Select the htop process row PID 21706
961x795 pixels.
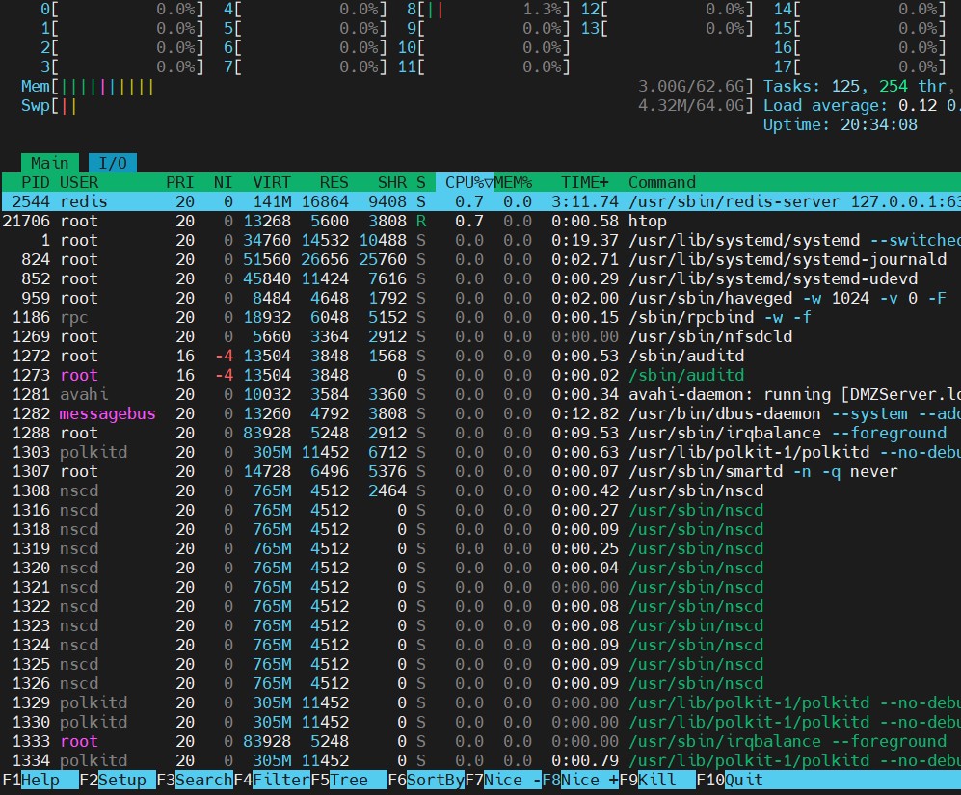pyautogui.click(x=480, y=221)
